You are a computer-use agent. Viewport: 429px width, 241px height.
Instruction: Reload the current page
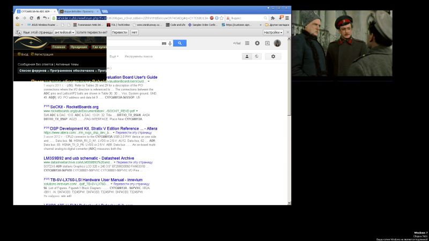[x=32, y=18]
